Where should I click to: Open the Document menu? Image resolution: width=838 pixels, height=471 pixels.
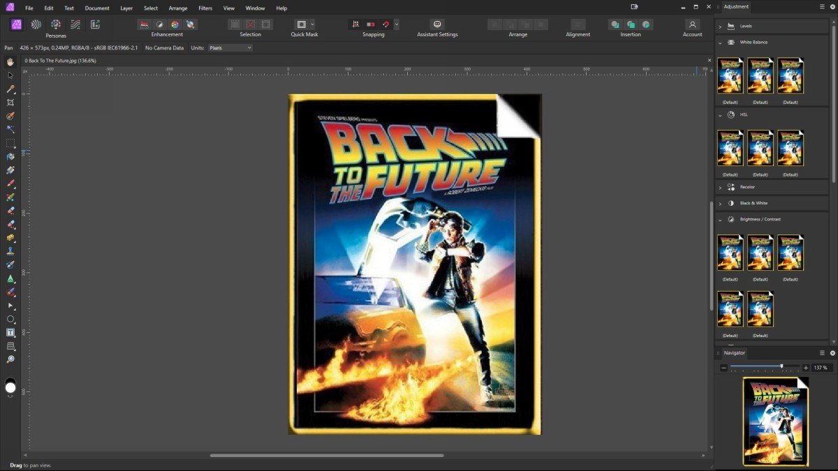97,8
